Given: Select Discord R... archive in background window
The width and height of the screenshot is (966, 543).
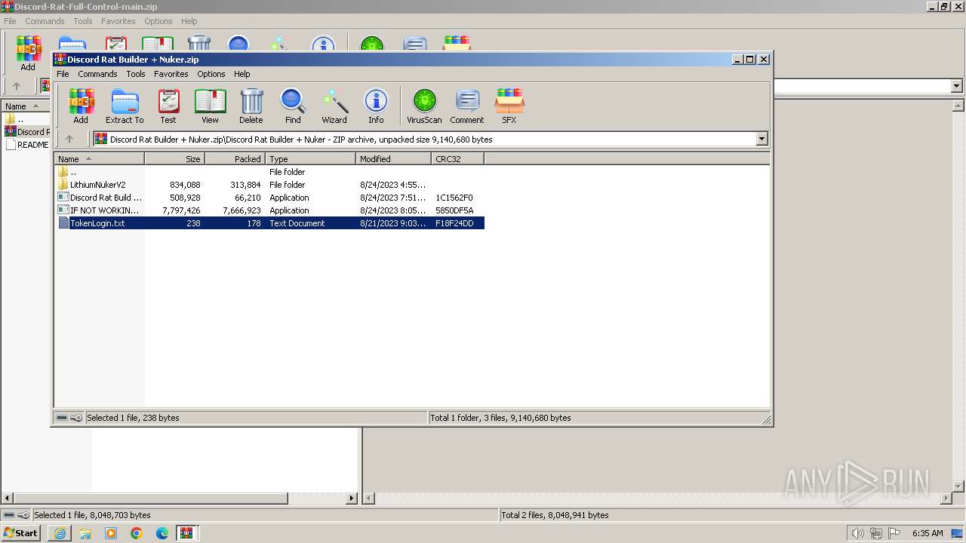Looking at the screenshot, I should 27,132.
